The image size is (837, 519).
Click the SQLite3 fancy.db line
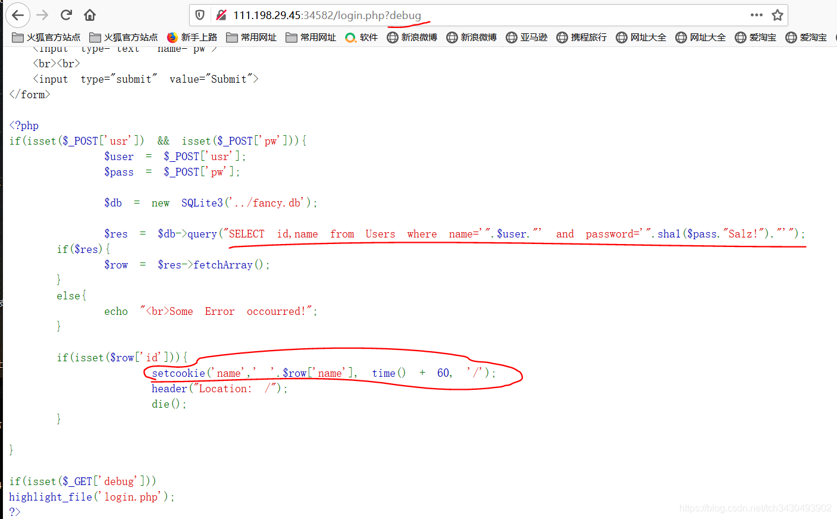(211, 203)
